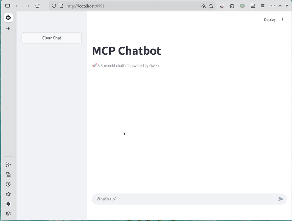
Task: Maximize window using the up chevron
Action: click(280, 6)
